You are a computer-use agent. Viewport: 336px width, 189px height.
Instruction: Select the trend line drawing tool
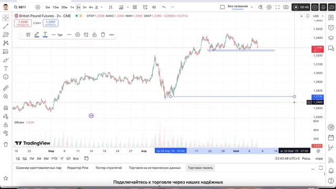point(6,26)
